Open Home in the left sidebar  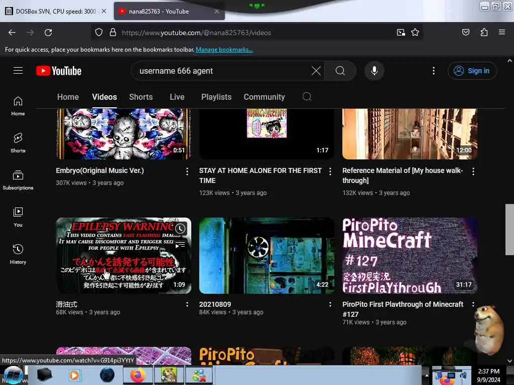pyautogui.click(x=18, y=106)
